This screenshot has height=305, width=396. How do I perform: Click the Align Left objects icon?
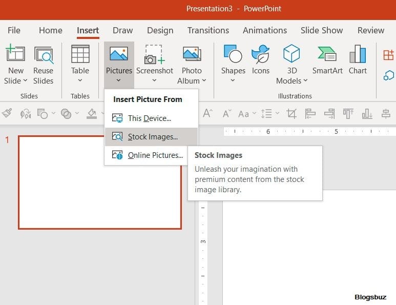[310, 113]
